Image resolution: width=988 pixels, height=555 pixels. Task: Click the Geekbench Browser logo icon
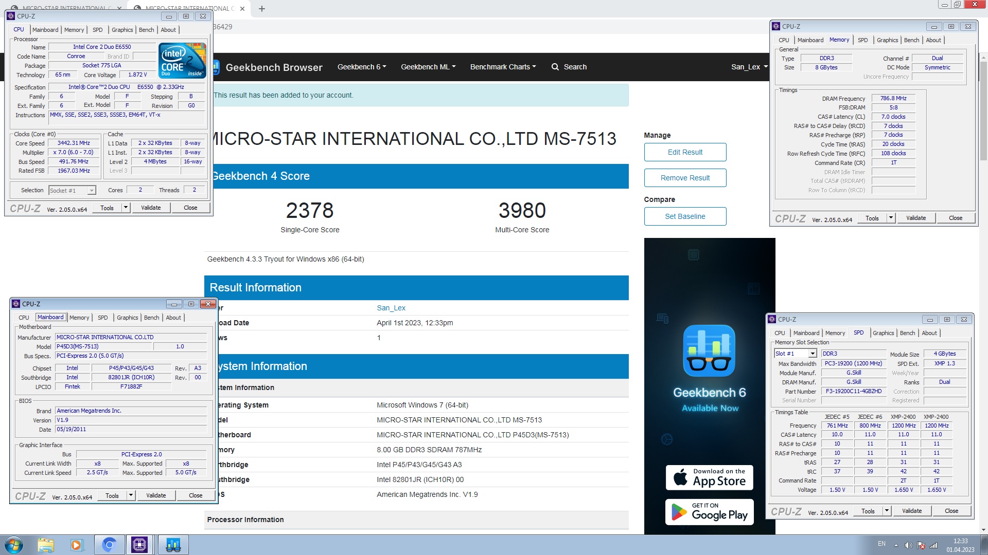216,67
